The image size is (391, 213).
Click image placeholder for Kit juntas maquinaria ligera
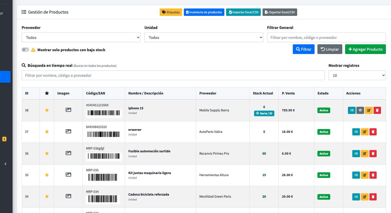coord(68,175)
